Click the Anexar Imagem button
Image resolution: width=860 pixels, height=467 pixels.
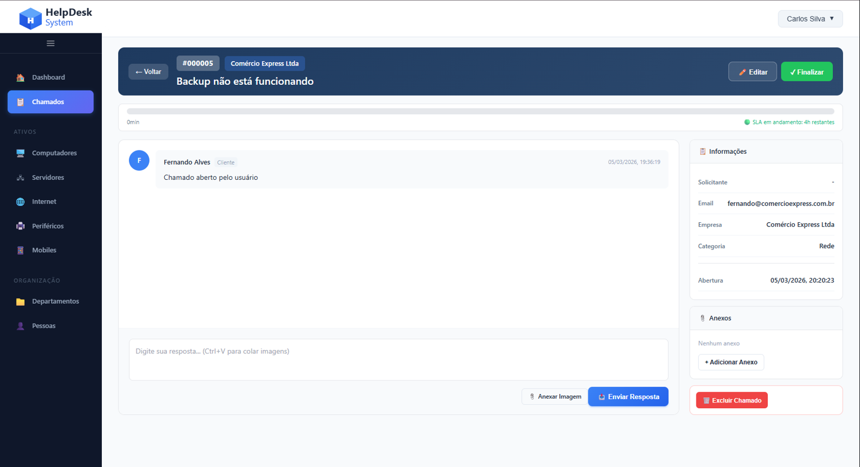[x=554, y=397]
